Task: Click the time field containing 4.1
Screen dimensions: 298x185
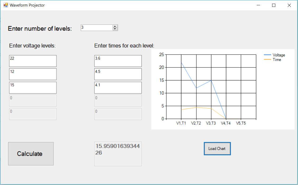Action: pos(118,87)
